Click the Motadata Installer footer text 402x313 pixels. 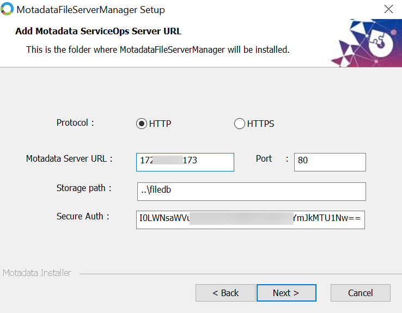37,273
